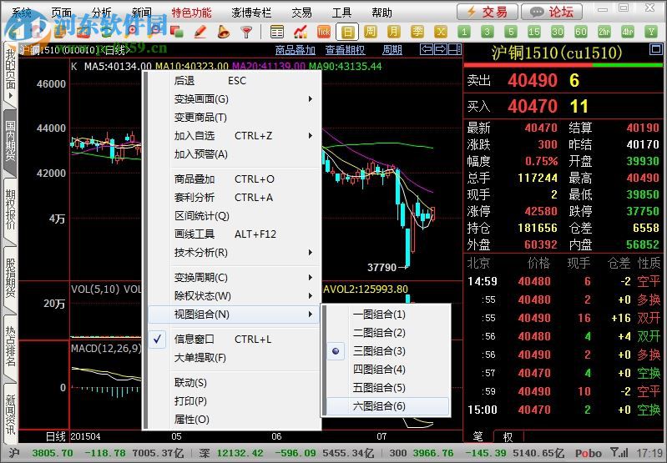Click the red-green chart analysis icon

301,32
